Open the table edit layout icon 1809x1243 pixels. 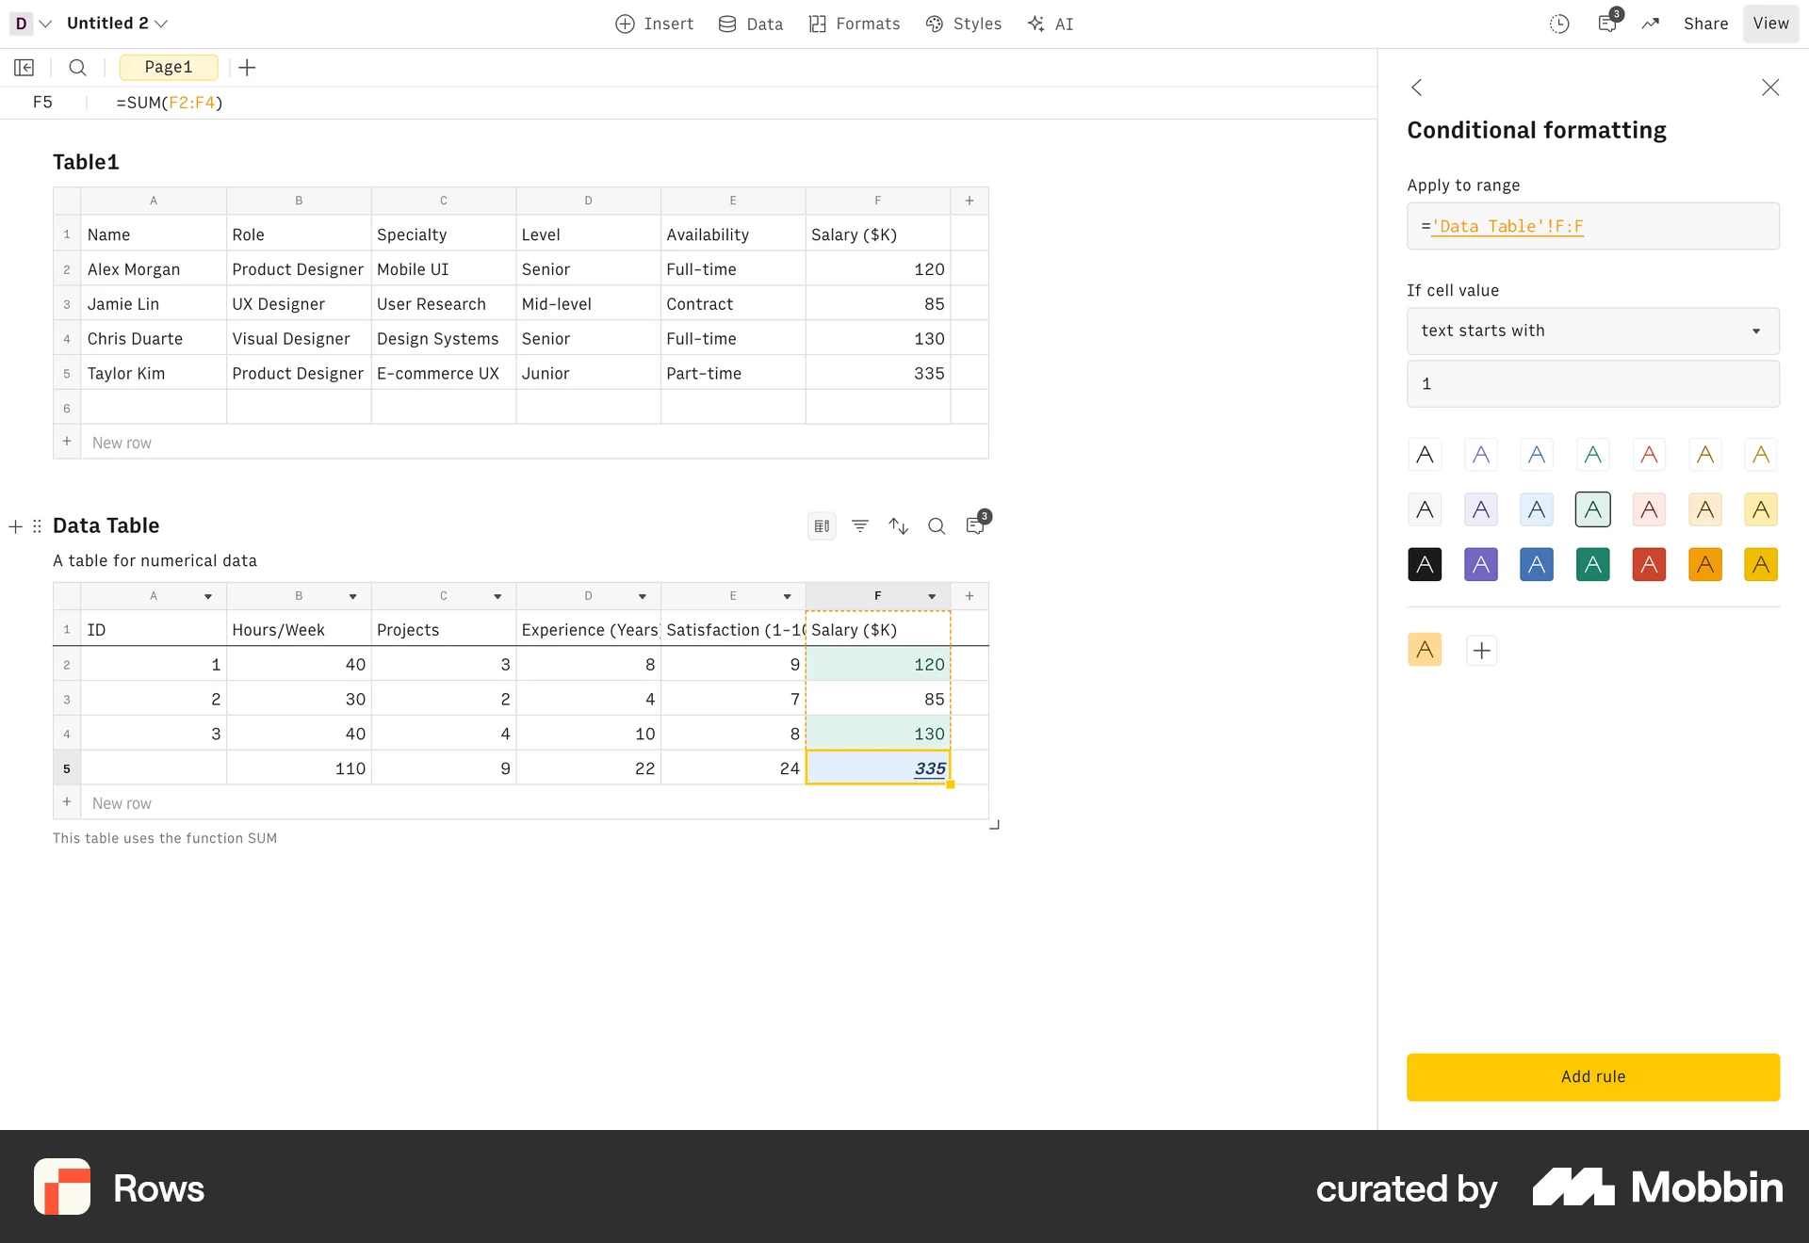(821, 525)
